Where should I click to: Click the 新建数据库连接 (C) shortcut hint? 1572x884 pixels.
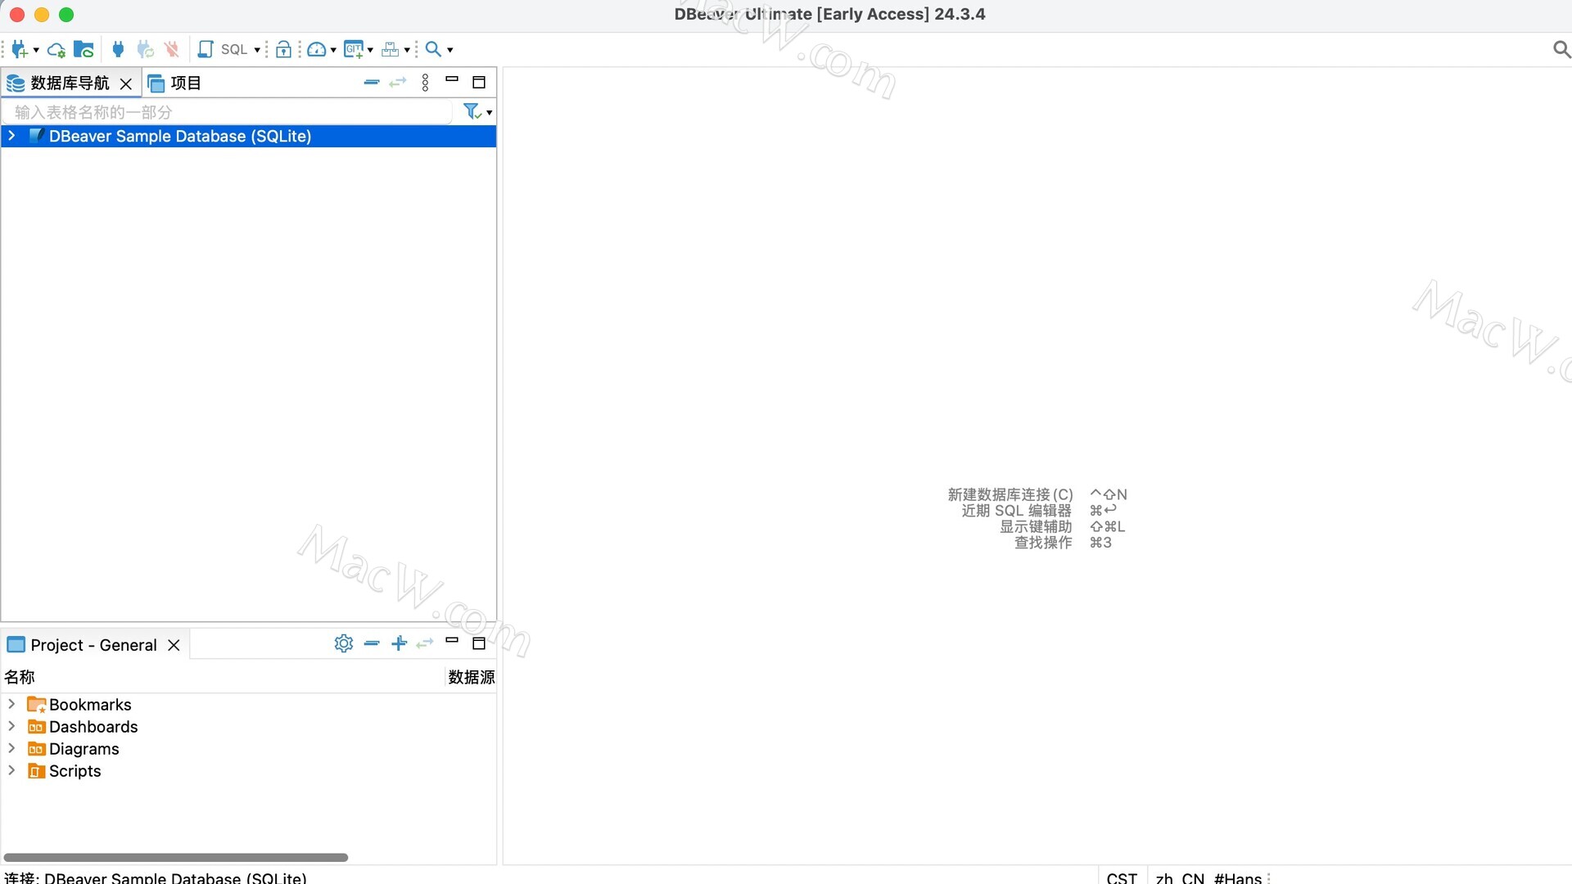(x=1010, y=494)
